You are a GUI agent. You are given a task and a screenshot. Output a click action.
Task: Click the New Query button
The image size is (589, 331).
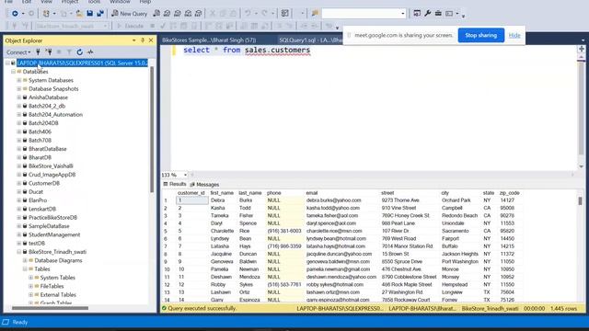130,14
